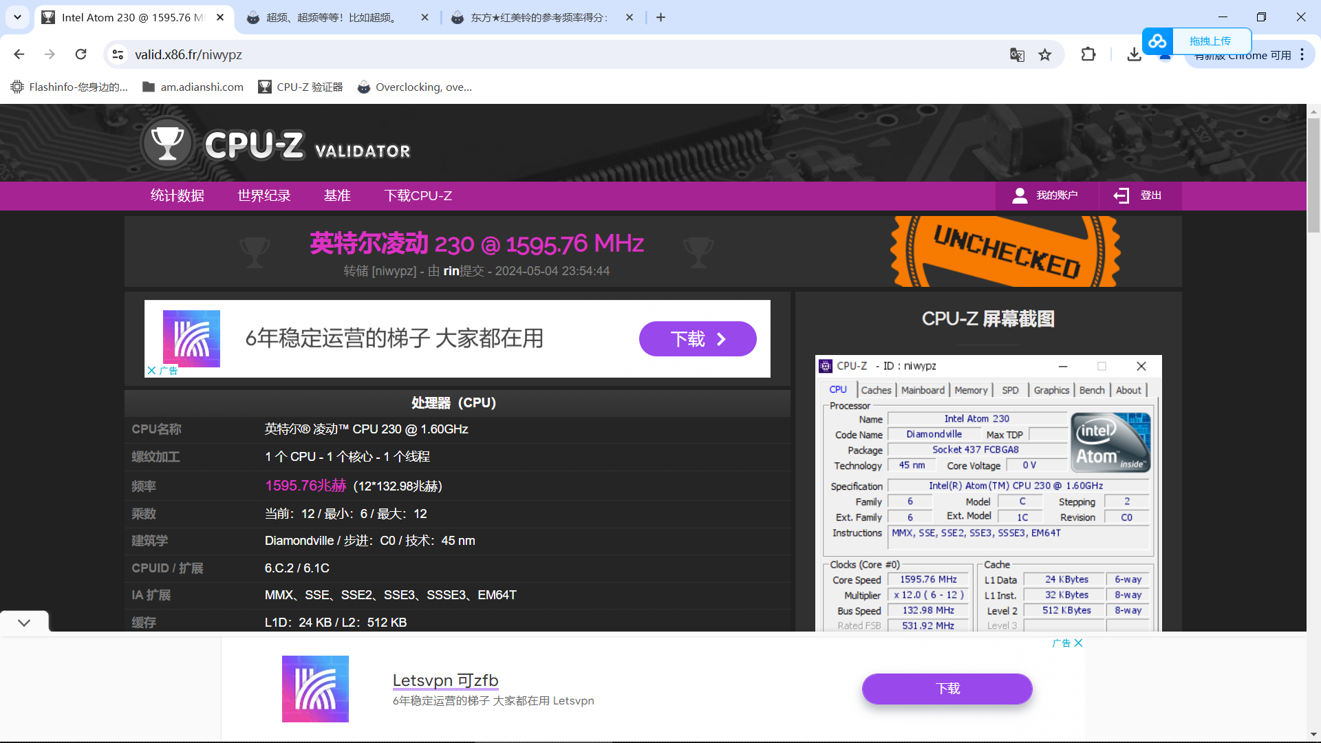
Task: Click the Diamondville architecture row text
Action: coord(369,541)
